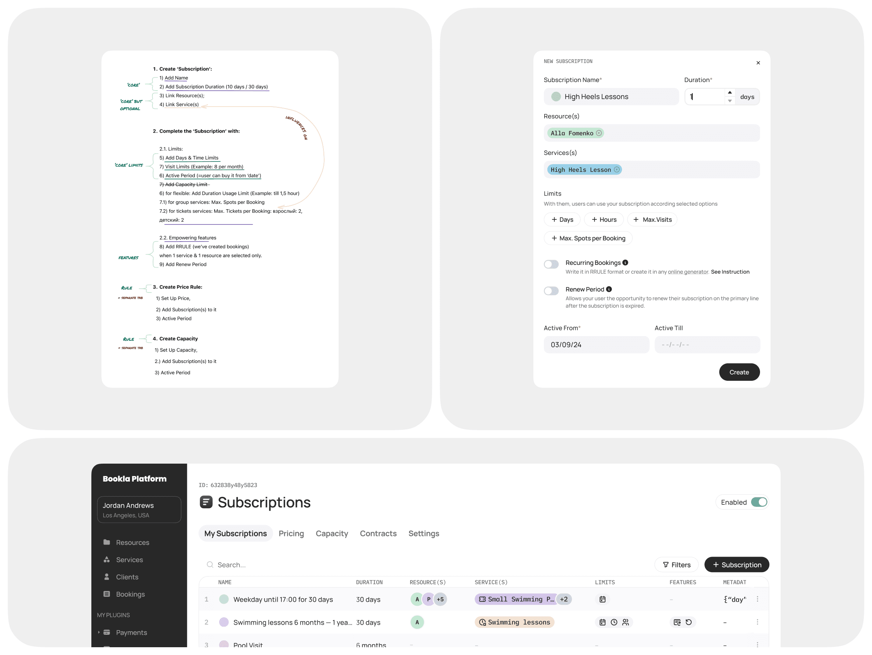This screenshot has height=655, width=872.
Task: Open row menu for Weekday subscription
Action: [757, 599]
